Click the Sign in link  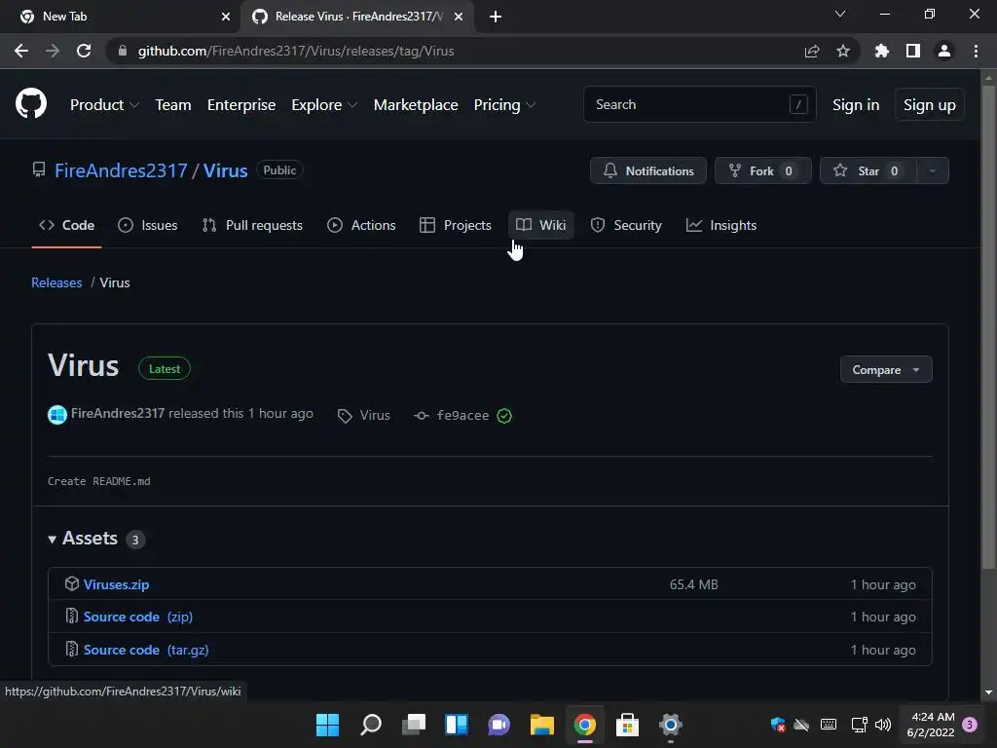856,105
